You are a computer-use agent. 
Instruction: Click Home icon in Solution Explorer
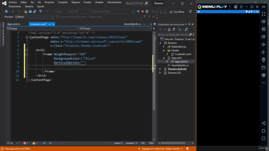point(169,30)
